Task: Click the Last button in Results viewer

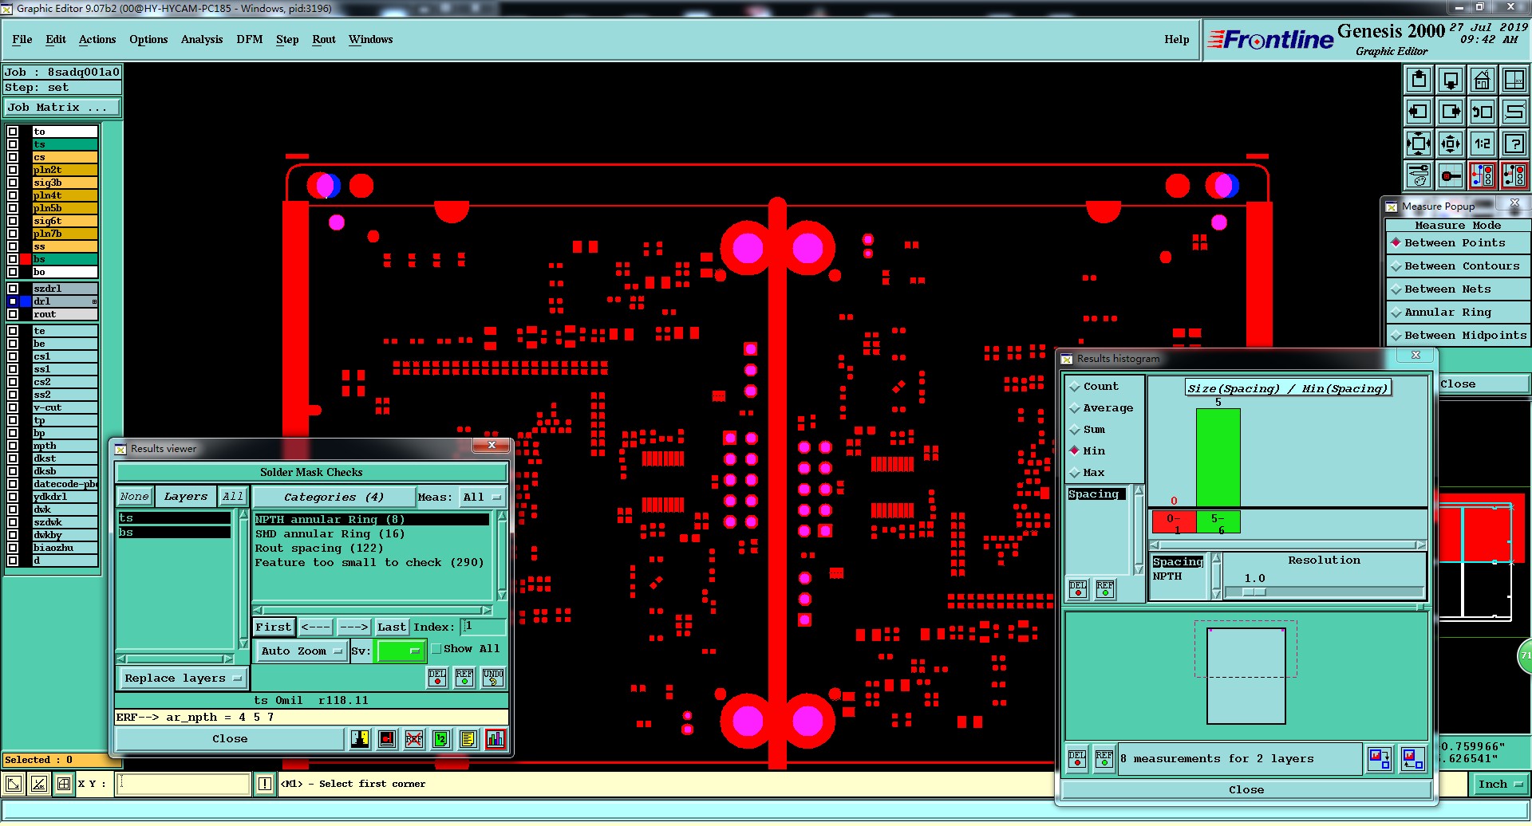Action: coord(392,627)
